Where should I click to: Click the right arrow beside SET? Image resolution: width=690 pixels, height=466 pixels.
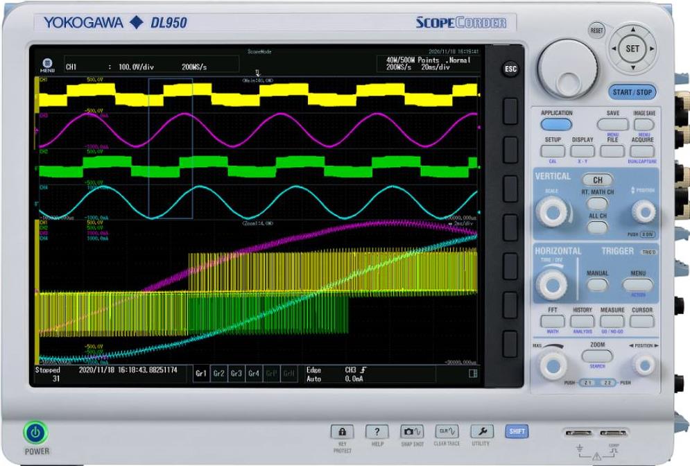(x=652, y=49)
